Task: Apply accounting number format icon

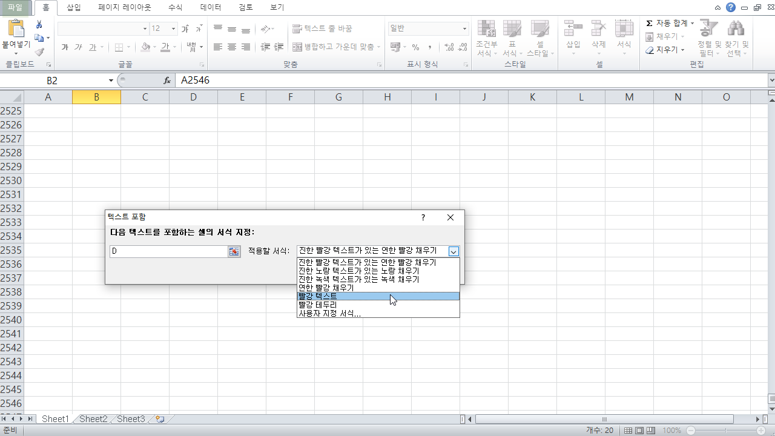Action: pyautogui.click(x=395, y=47)
